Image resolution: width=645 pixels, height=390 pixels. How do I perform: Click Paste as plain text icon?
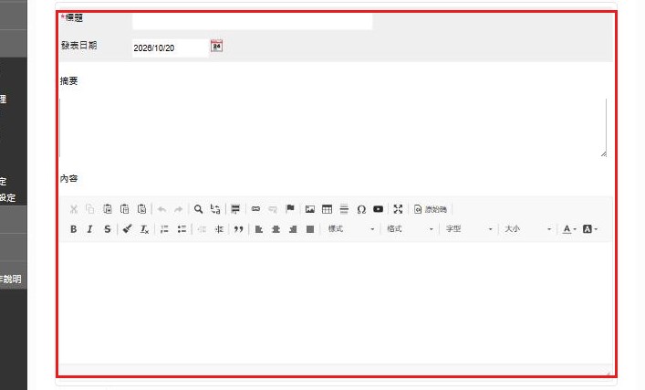click(125, 209)
